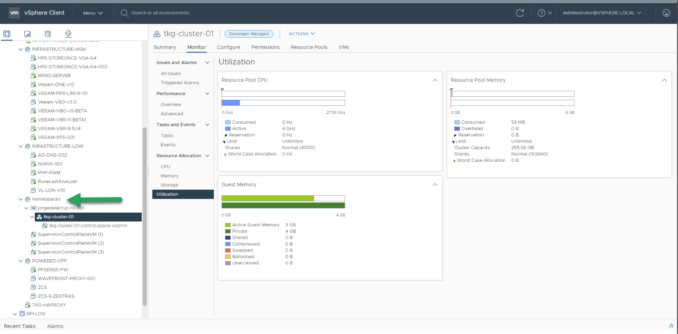Collapse the POWERED-OFF tree node
Screen dimensions: 678x334
(21, 261)
